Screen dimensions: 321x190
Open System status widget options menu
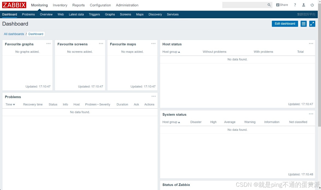[311, 114]
